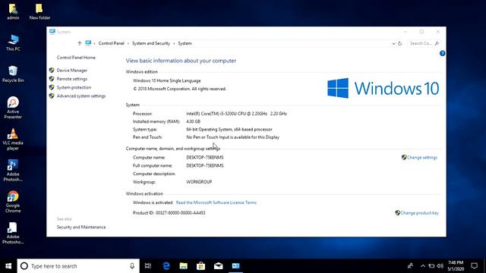Click shield icon beside Advanced system settings
Image resolution: width=486 pixels, height=273 pixels.
52,96
